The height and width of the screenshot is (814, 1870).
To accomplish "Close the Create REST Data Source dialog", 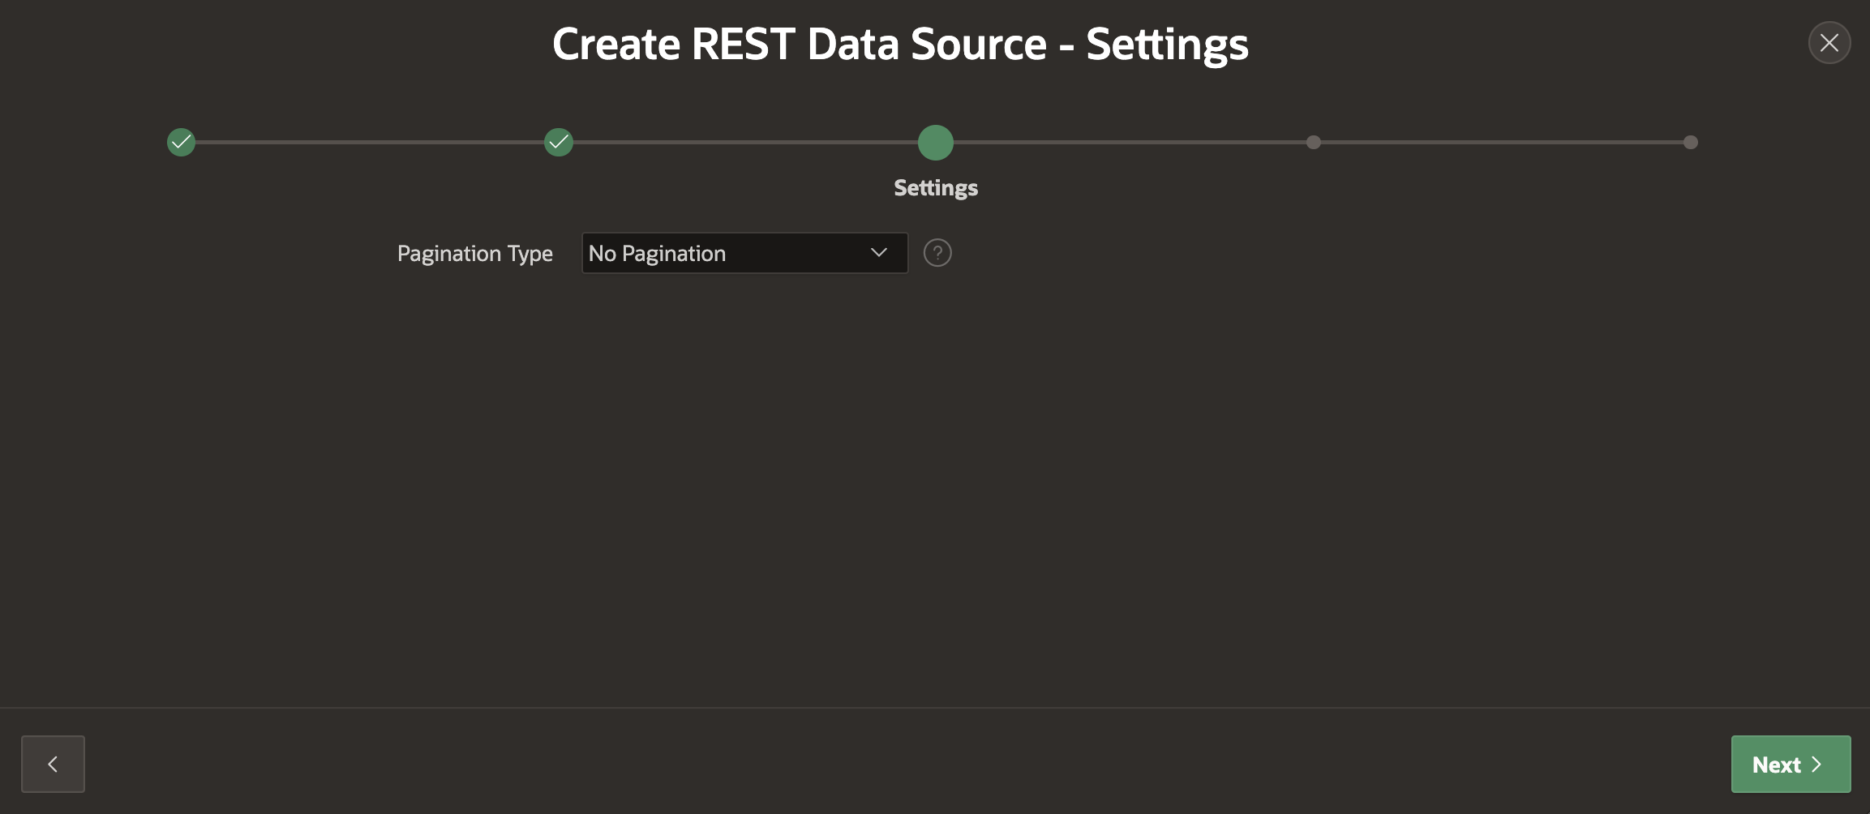I will pyautogui.click(x=1829, y=43).
